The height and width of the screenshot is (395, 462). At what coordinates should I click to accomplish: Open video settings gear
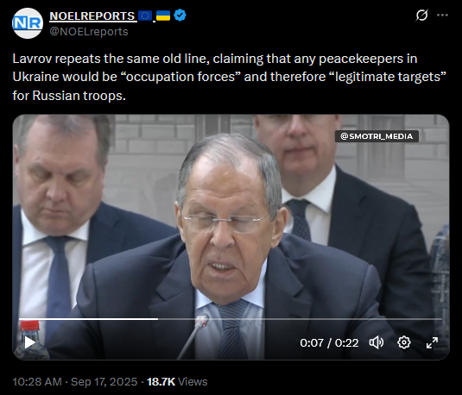click(403, 342)
